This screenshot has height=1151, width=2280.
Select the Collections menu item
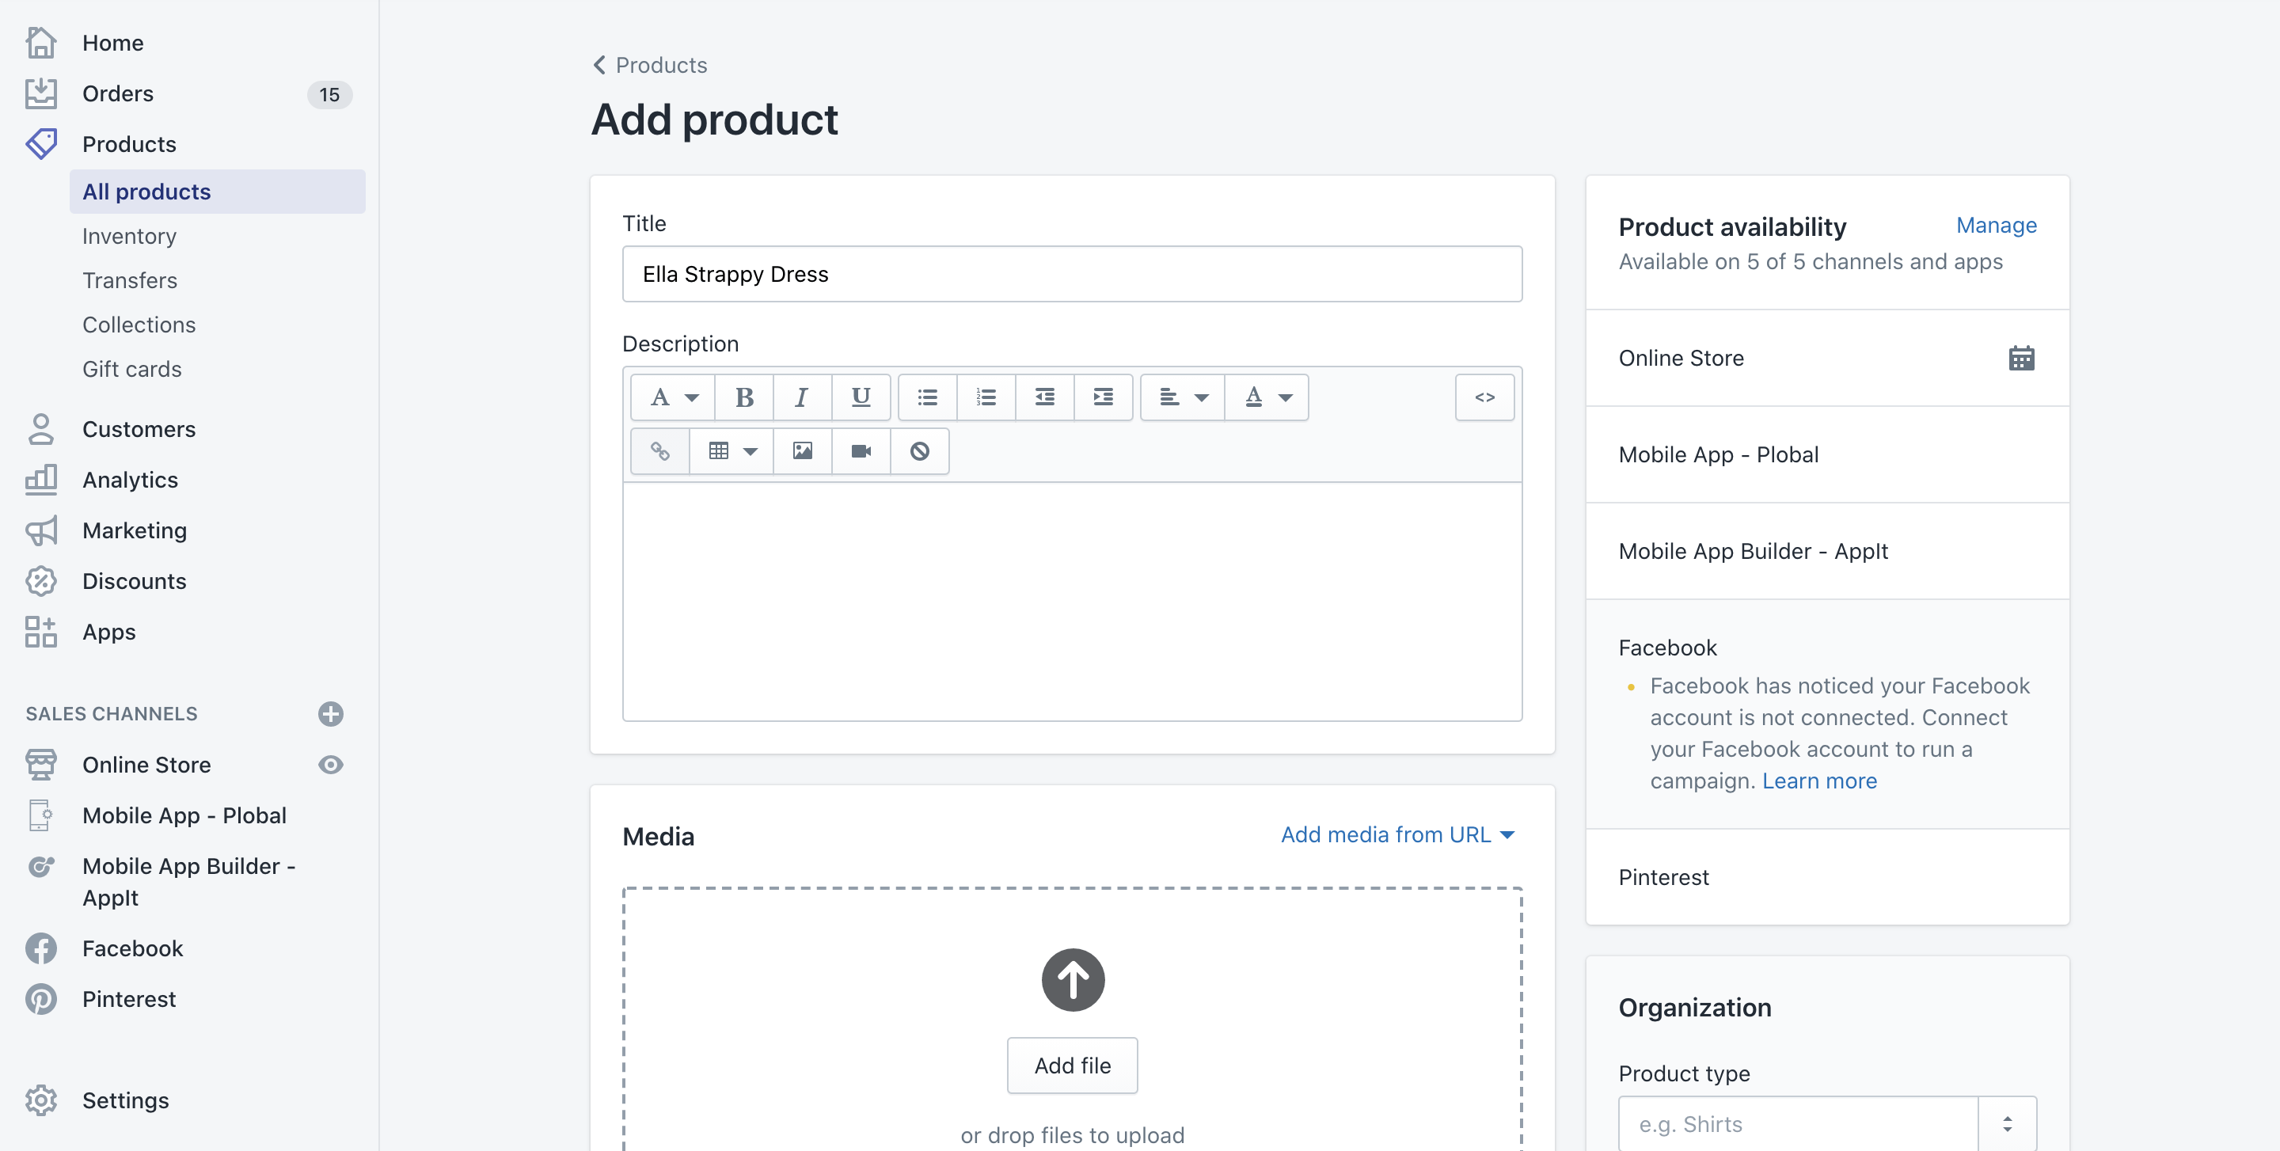[x=138, y=323]
